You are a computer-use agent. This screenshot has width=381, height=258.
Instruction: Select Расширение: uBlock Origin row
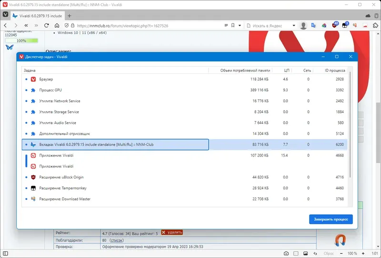pyautogui.click(x=185, y=178)
